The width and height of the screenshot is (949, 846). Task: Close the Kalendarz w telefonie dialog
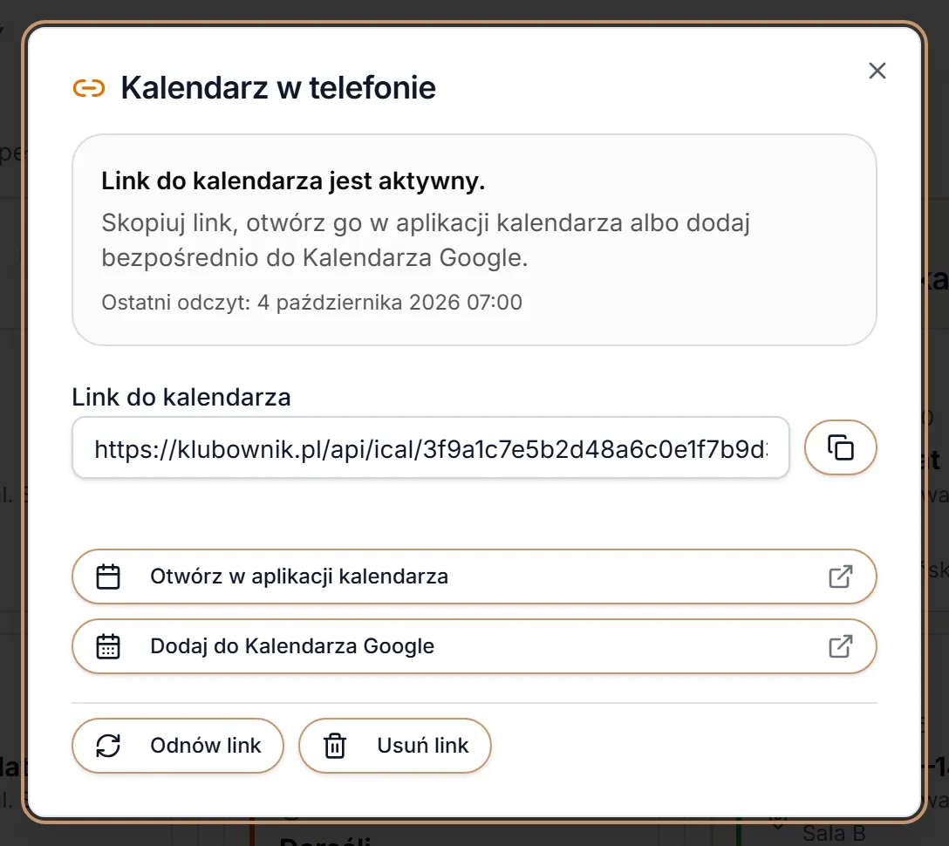pos(877,71)
